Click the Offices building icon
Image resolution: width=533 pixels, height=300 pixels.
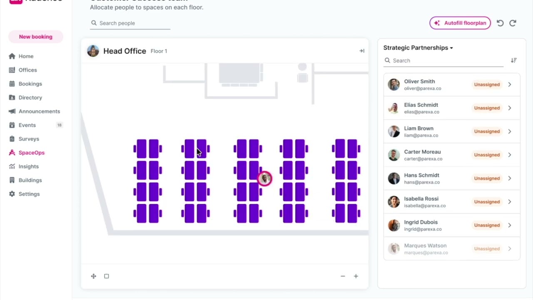(x=12, y=70)
